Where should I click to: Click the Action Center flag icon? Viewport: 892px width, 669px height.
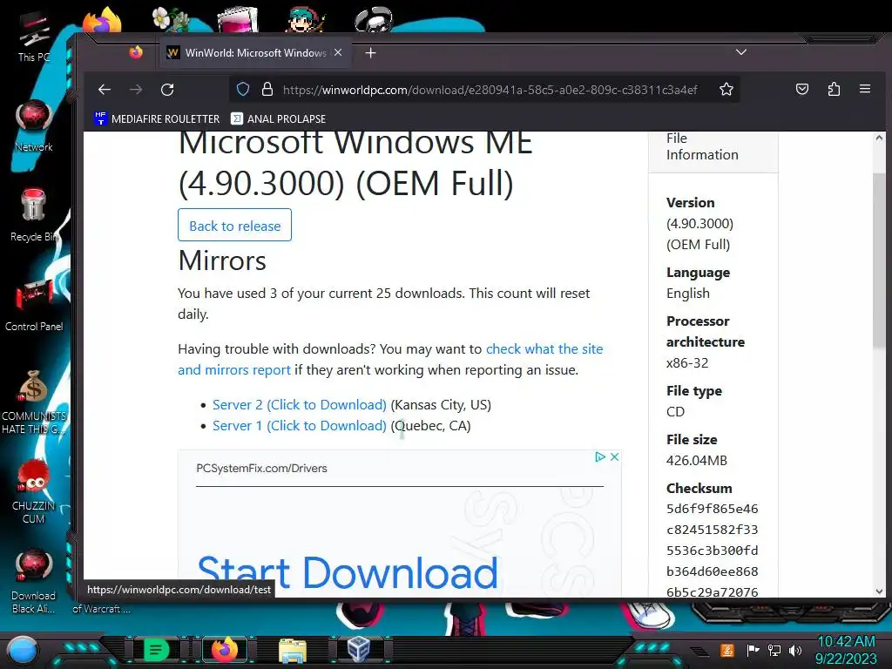753,650
